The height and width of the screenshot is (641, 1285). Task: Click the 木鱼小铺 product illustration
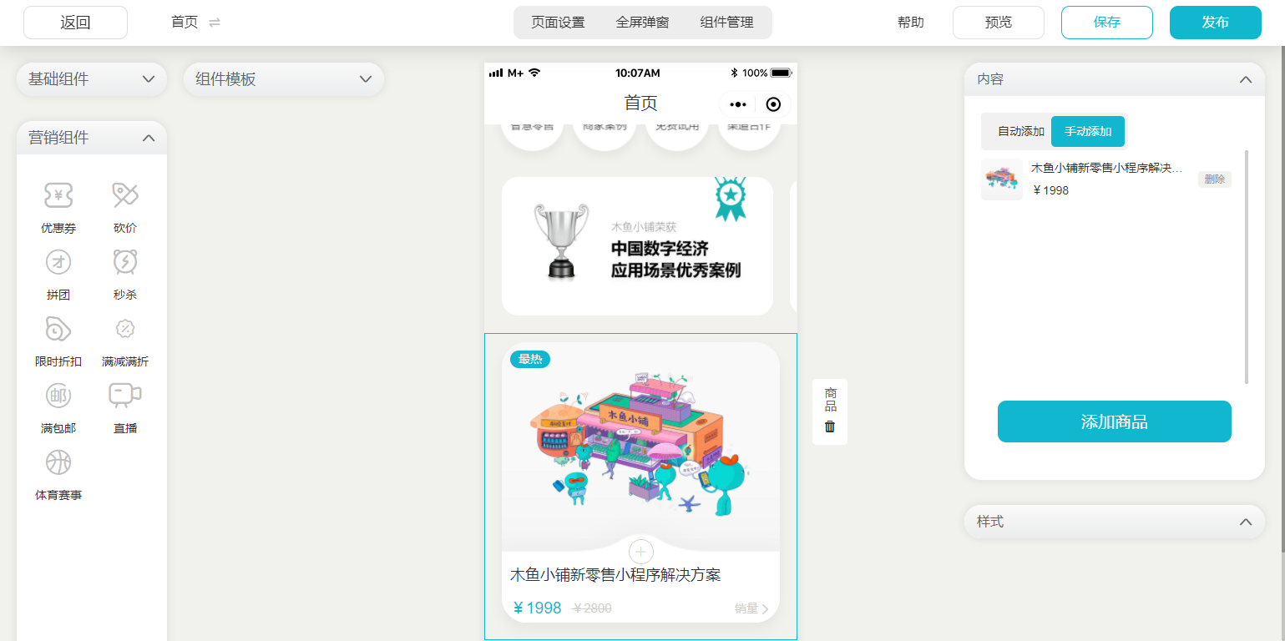point(639,447)
